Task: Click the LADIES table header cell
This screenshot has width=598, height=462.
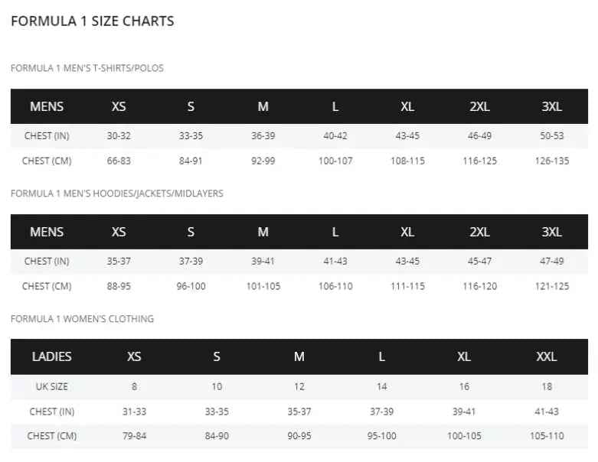Action: 52,356
